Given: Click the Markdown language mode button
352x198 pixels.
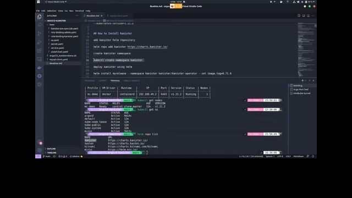Looking at the screenshot, I should point(298,156).
